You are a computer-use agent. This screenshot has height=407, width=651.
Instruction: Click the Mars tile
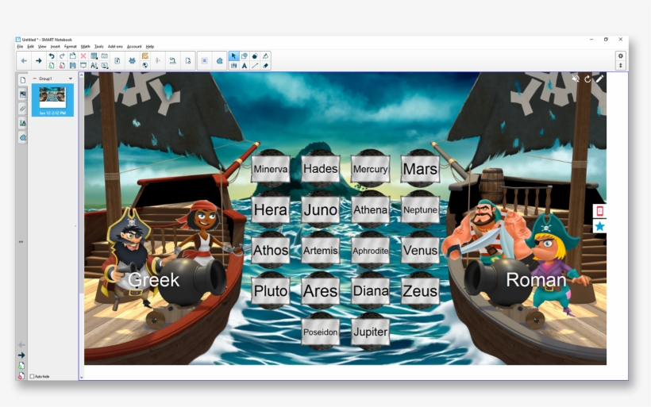[x=420, y=169]
